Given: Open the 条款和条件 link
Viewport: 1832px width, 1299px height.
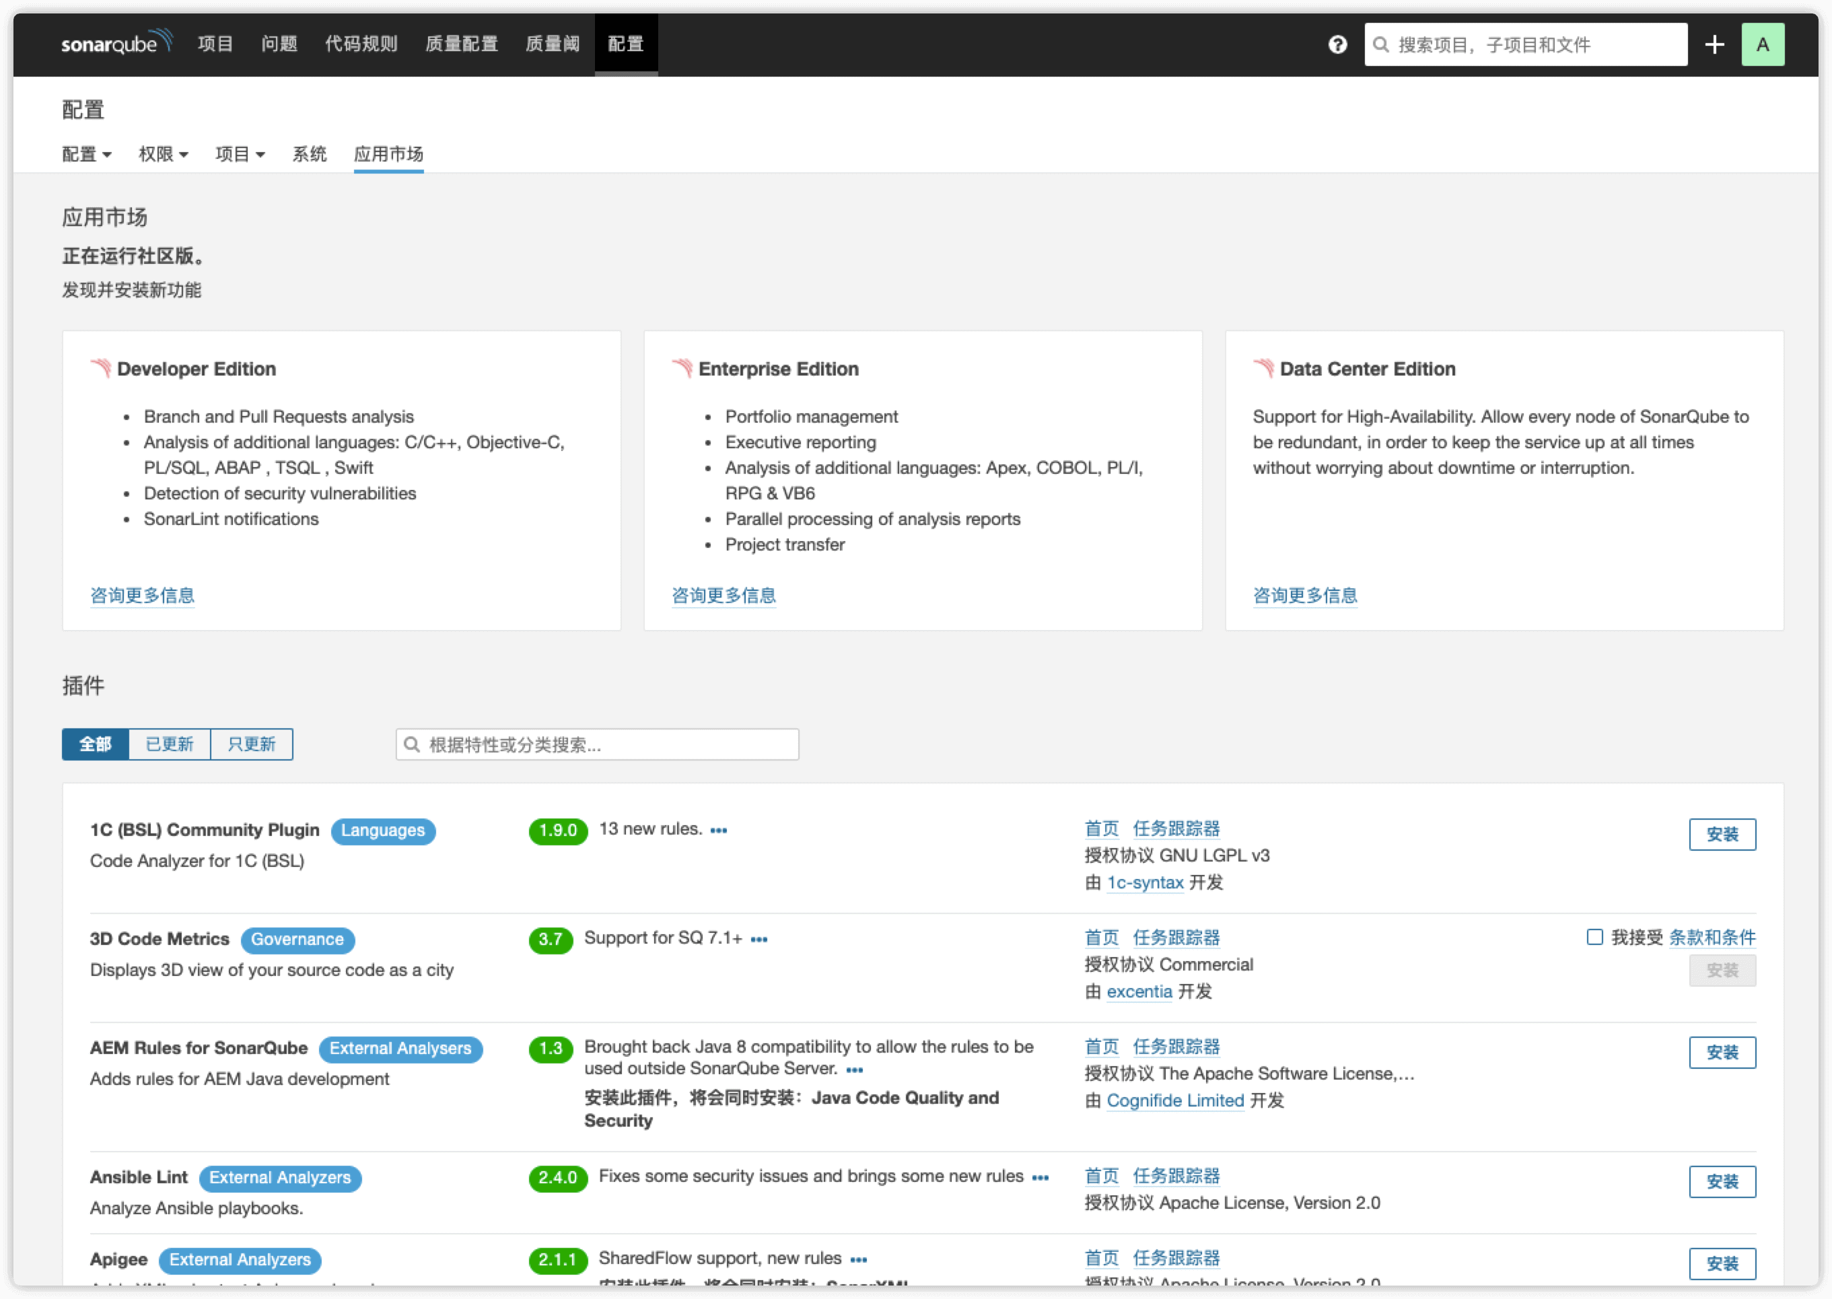Looking at the screenshot, I should [1712, 938].
